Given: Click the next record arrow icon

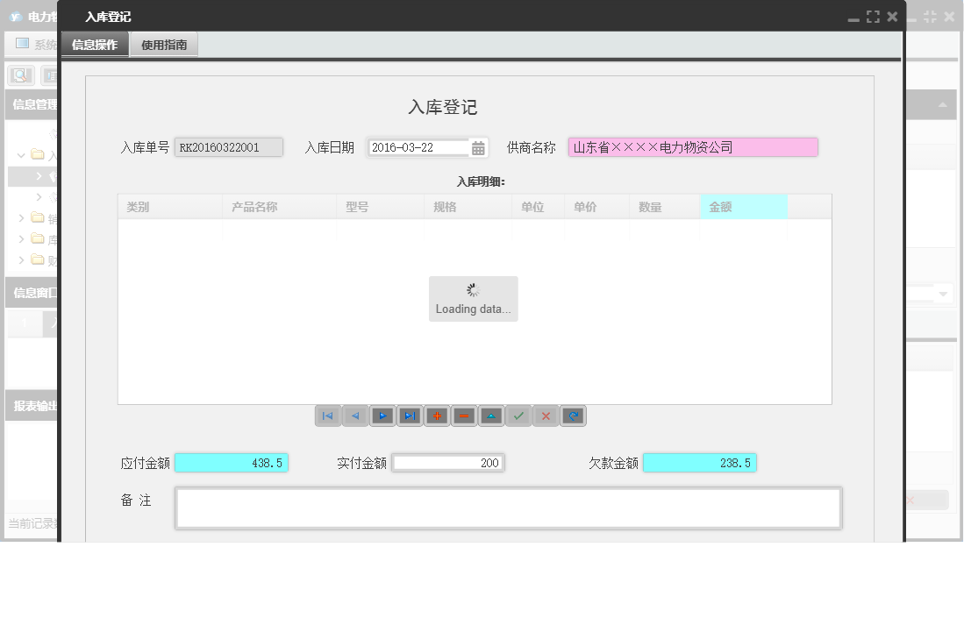Looking at the screenshot, I should pos(382,416).
